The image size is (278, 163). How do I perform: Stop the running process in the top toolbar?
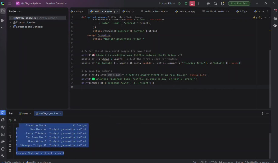192,4
